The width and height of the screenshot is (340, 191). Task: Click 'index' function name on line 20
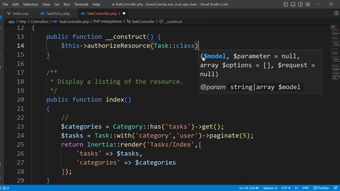tap(115, 100)
